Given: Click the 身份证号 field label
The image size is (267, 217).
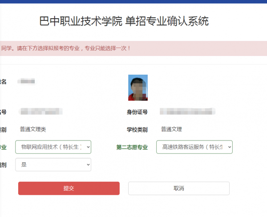Looking at the screenshot, I should point(137,112).
